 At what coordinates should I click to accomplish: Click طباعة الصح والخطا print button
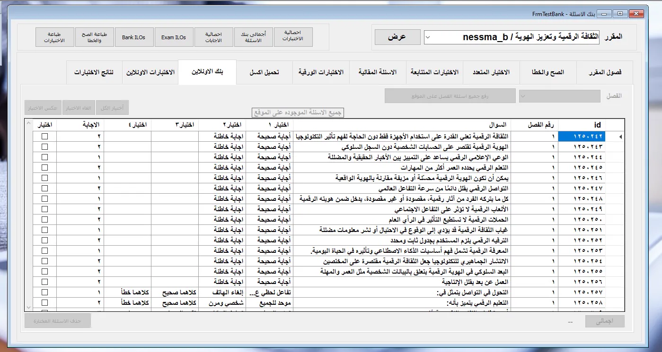pos(94,37)
